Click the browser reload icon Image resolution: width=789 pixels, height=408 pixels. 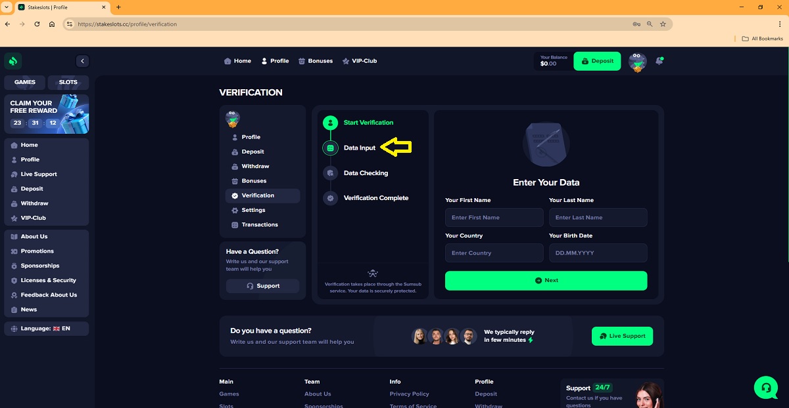[x=37, y=24]
